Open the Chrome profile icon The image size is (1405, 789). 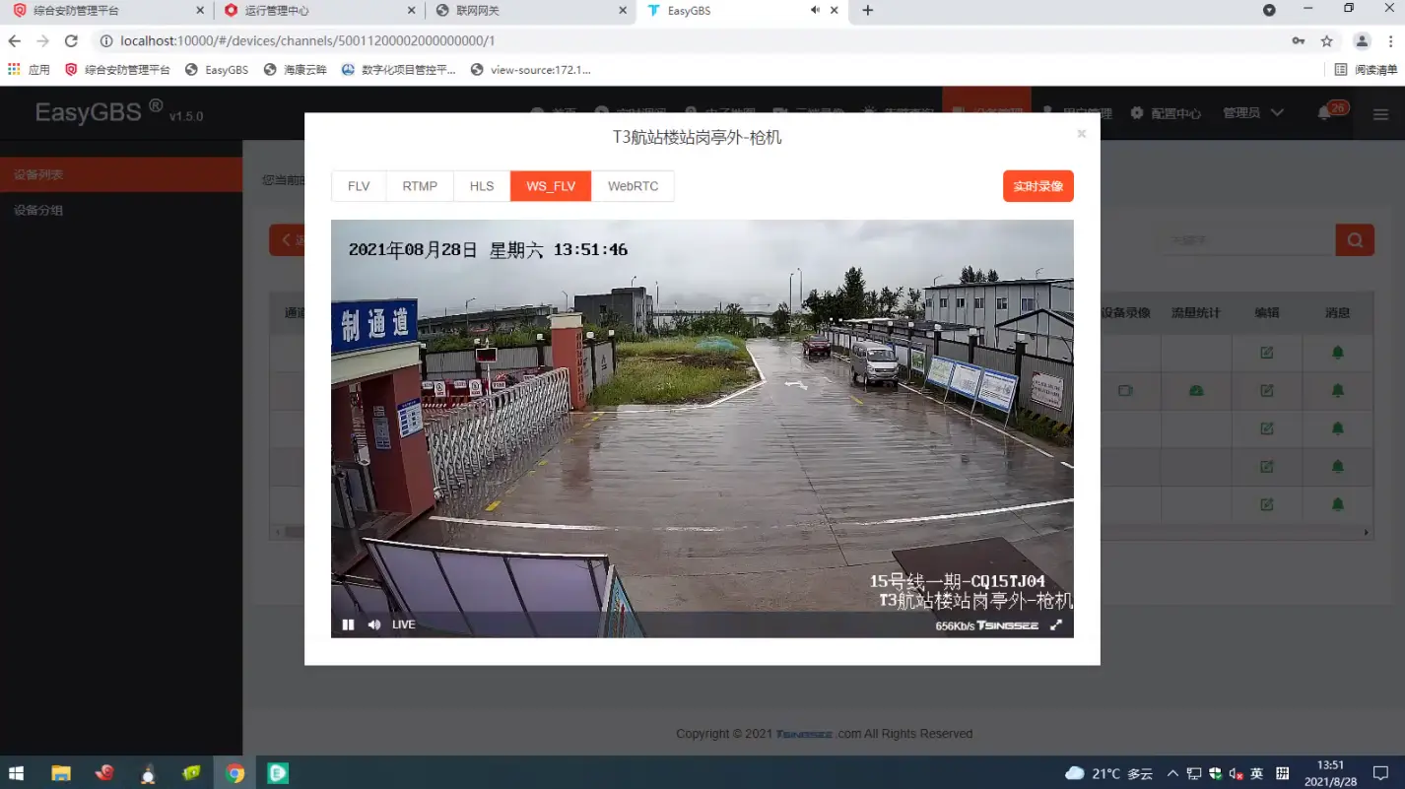tap(1363, 41)
